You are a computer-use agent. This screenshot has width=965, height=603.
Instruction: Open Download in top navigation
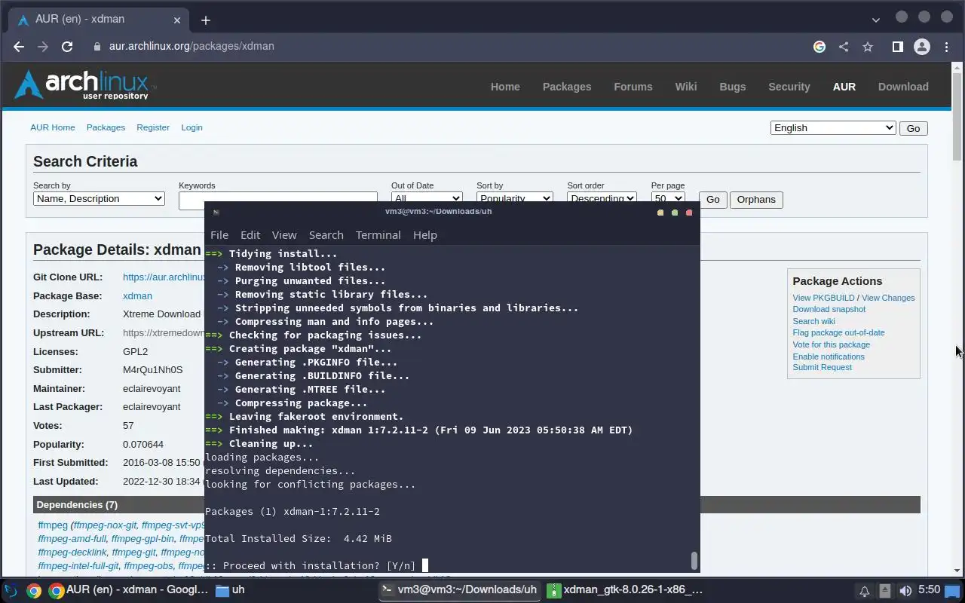(x=903, y=87)
